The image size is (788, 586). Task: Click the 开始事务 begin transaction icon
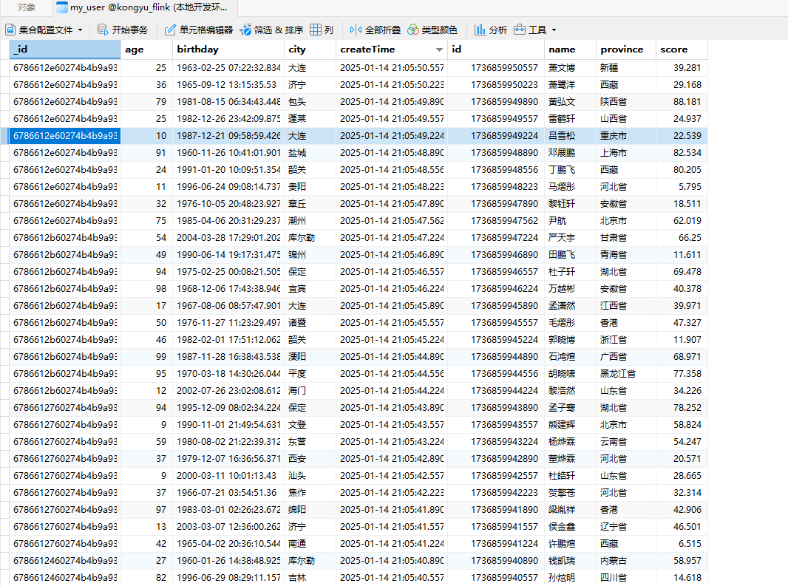click(x=103, y=30)
